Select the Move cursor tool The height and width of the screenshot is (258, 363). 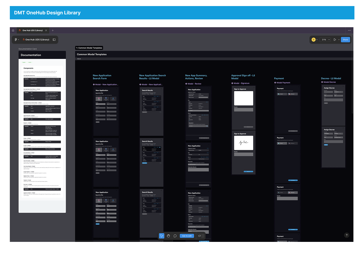coord(162,236)
